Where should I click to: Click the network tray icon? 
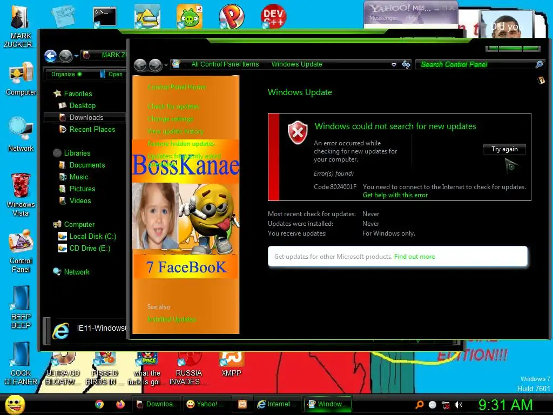[x=446, y=405]
